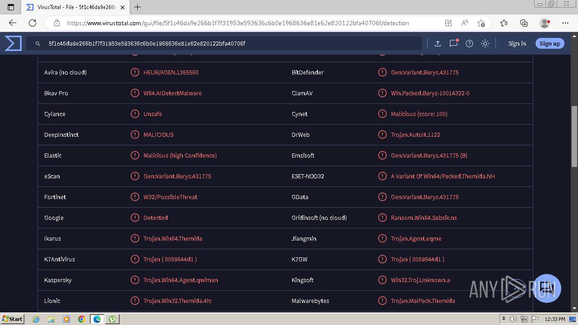The image size is (578, 325).
Task: Open File Explorer from taskbar
Action: 51,319
